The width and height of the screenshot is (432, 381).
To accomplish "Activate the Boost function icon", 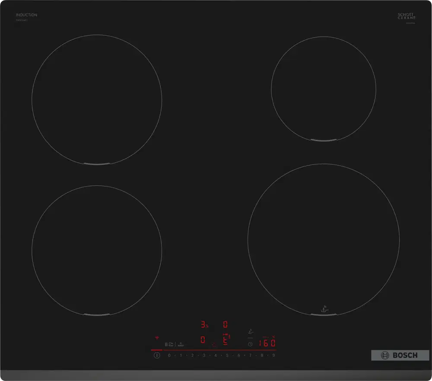I will [x=180, y=344].
